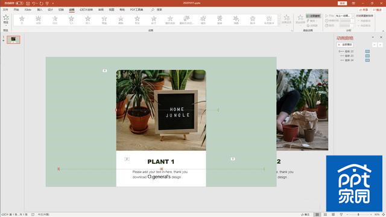Toggle the Animation Pane button in ribbon
Image resolution: width=386 pixels, height=217 pixels.
[x=314, y=16]
